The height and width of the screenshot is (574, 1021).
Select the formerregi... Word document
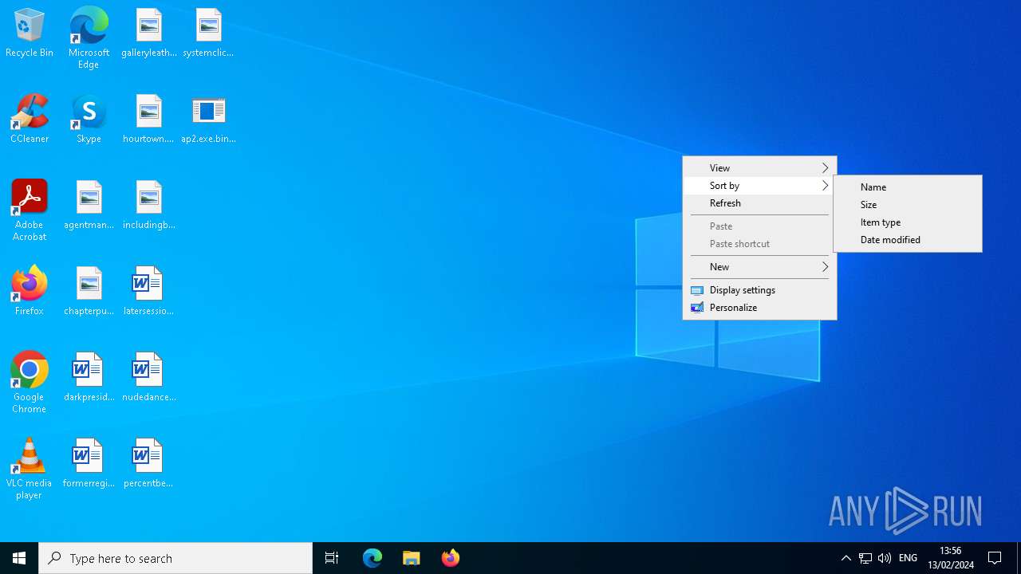click(89, 463)
